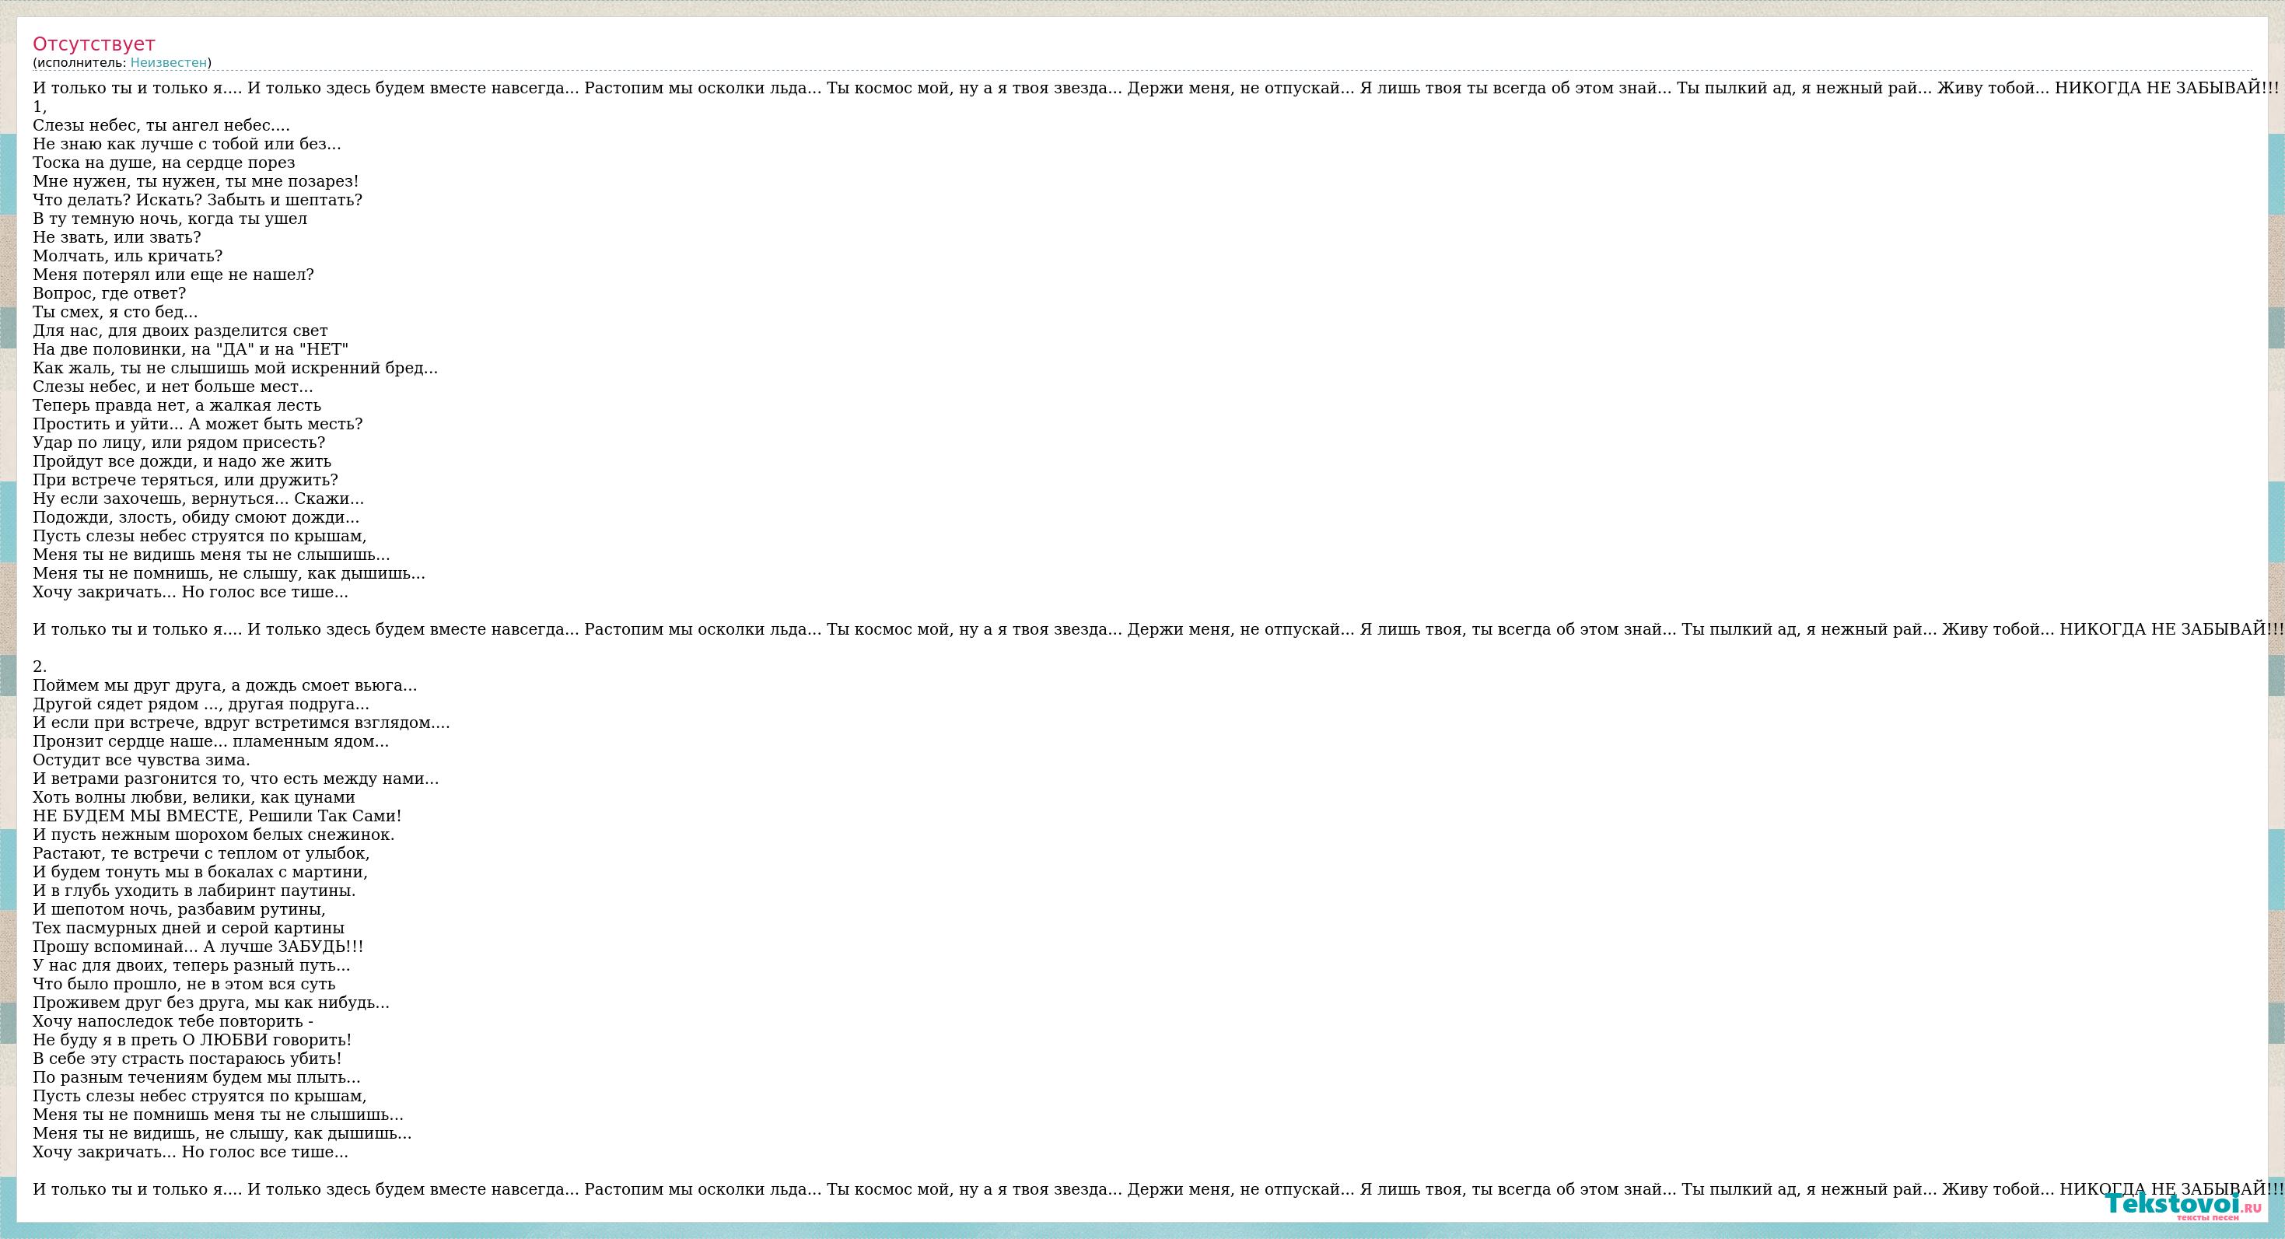Click the Tekstovoi.ru site logo
Screen dimensions: 2285x1239
click(2183, 1206)
